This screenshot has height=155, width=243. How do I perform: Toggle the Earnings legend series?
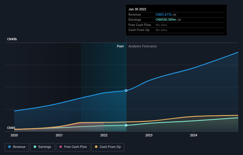tap(42, 147)
